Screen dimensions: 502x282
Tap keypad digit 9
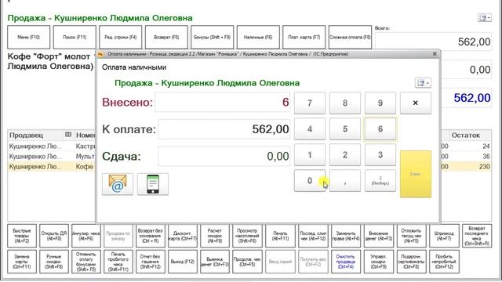[380, 103]
